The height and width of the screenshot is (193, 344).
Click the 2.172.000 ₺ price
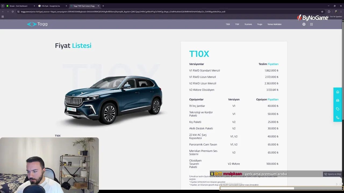271,77
